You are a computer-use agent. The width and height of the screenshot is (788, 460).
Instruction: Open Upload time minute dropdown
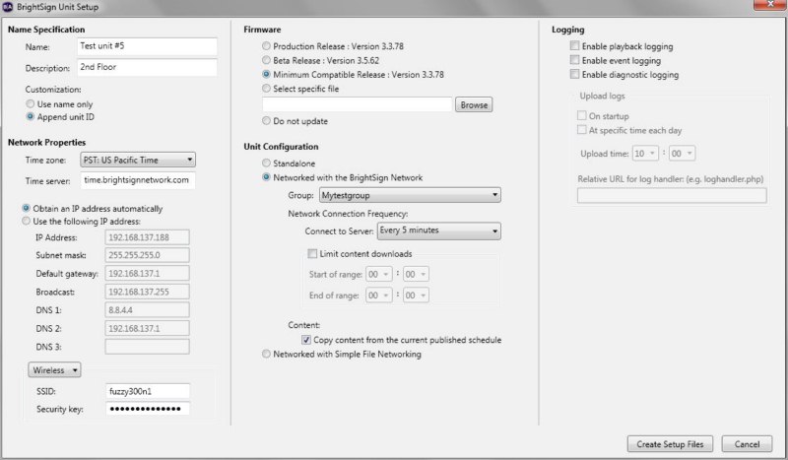(x=683, y=154)
